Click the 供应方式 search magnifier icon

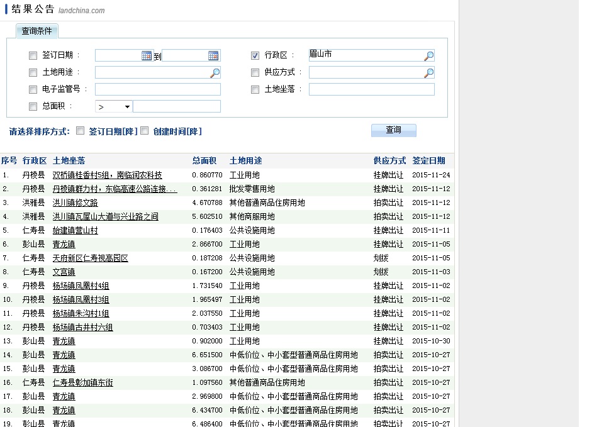(428, 72)
